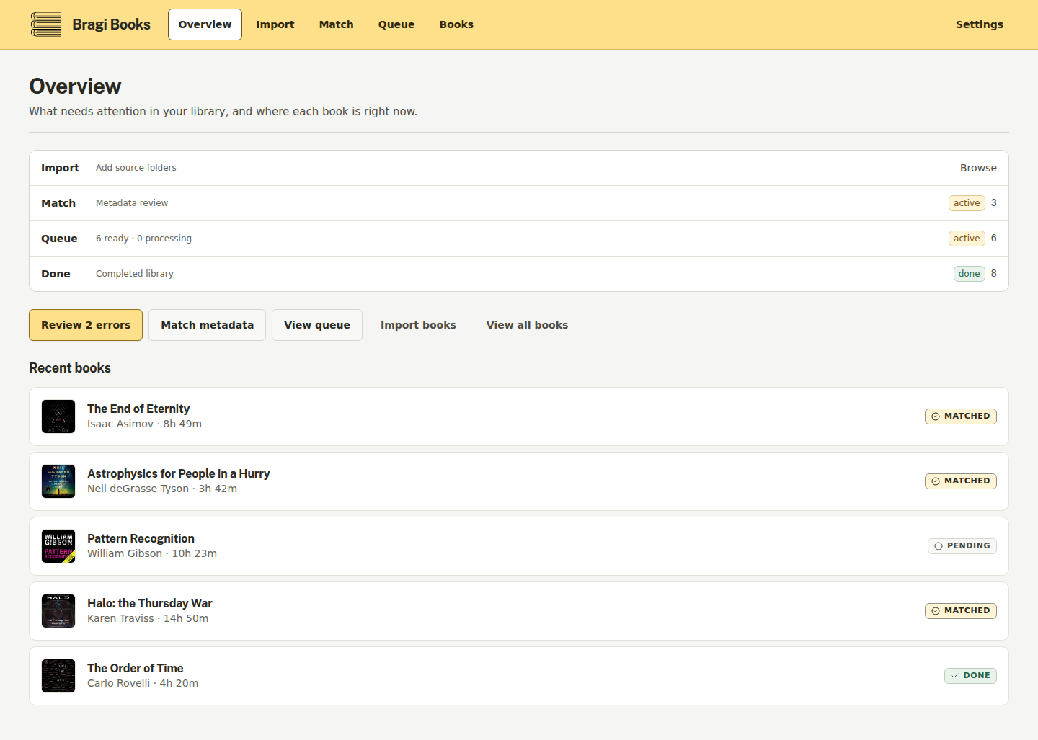This screenshot has width=1038, height=740.
Task: Click the Import books link
Action: click(418, 325)
